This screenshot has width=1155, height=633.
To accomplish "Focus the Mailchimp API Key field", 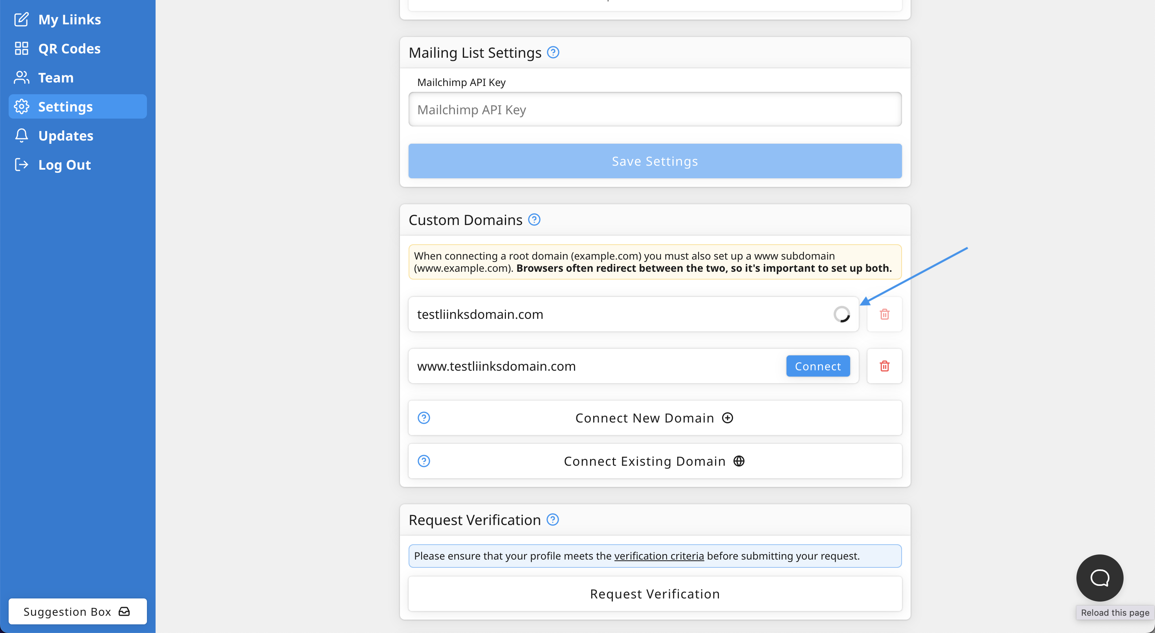I will pyautogui.click(x=654, y=110).
